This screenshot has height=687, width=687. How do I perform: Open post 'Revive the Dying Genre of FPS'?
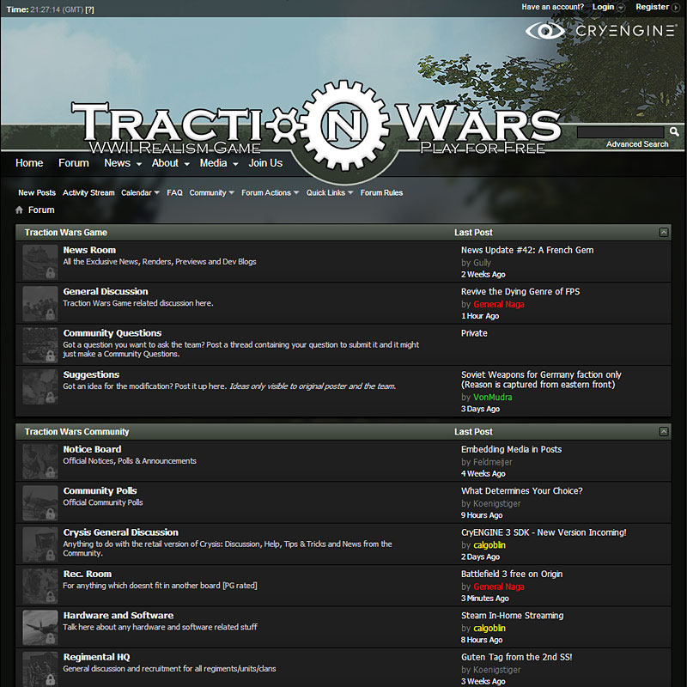(520, 292)
